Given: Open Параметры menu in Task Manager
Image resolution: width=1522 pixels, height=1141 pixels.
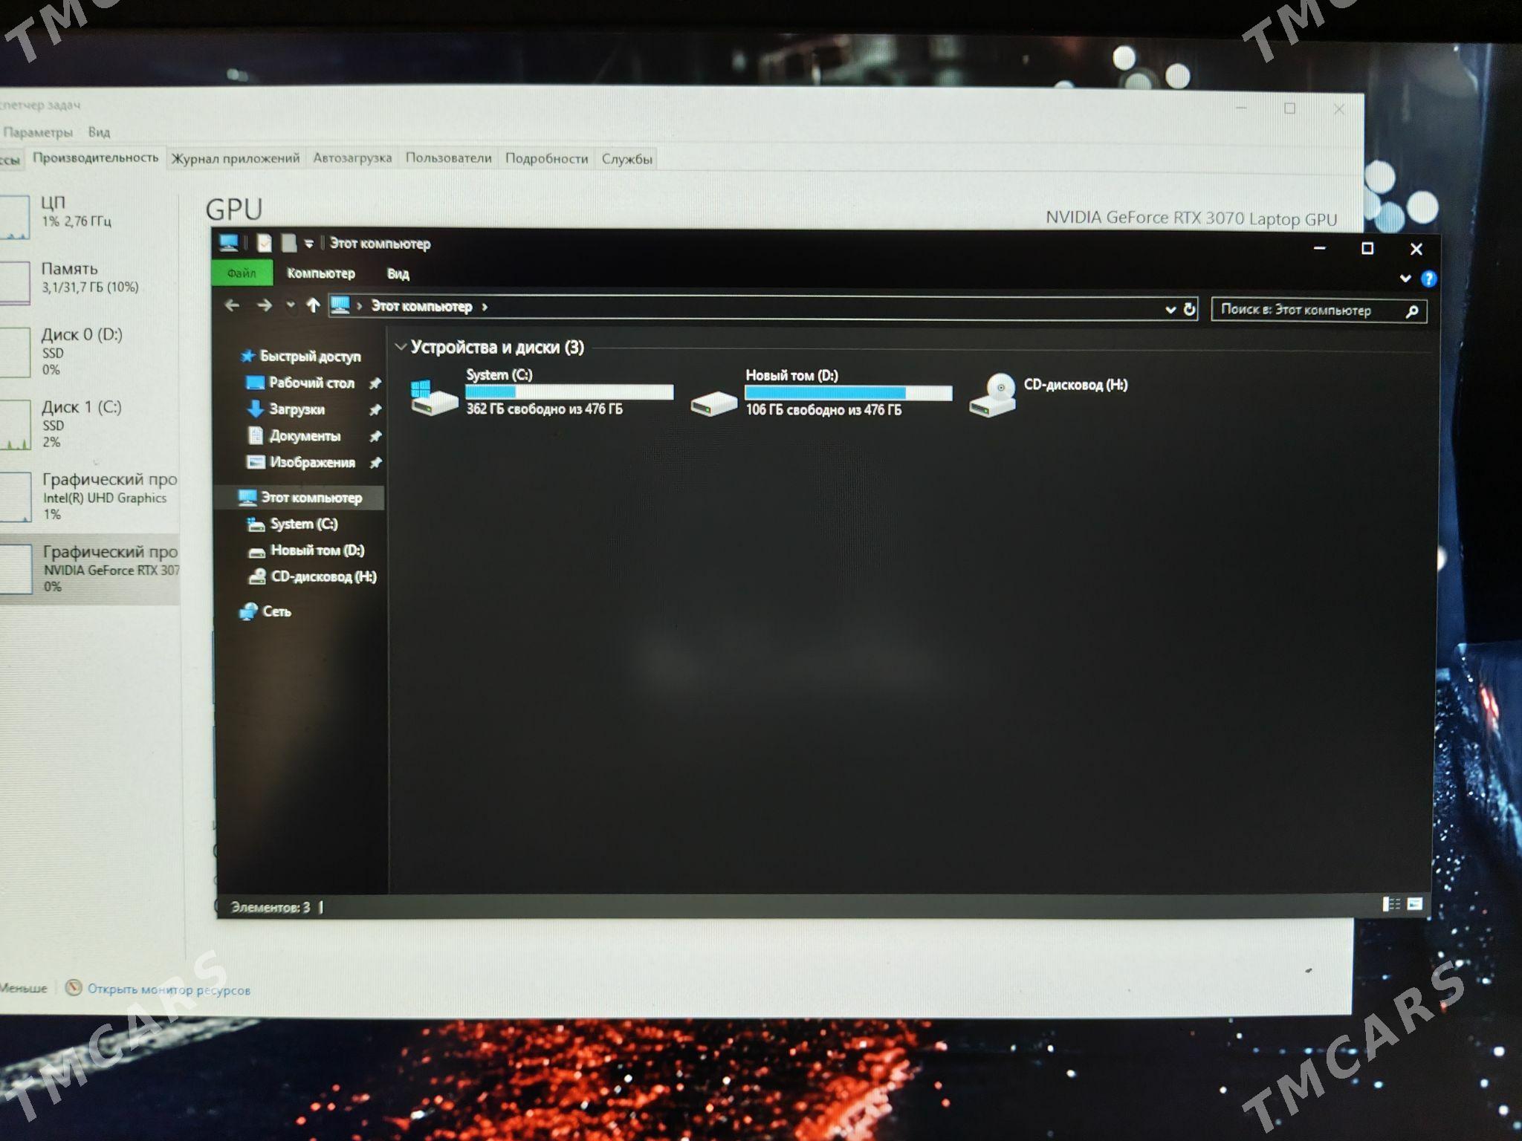Looking at the screenshot, I should point(38,132).
